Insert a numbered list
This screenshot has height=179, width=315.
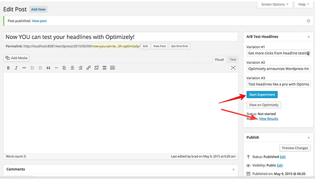[40, 68]
